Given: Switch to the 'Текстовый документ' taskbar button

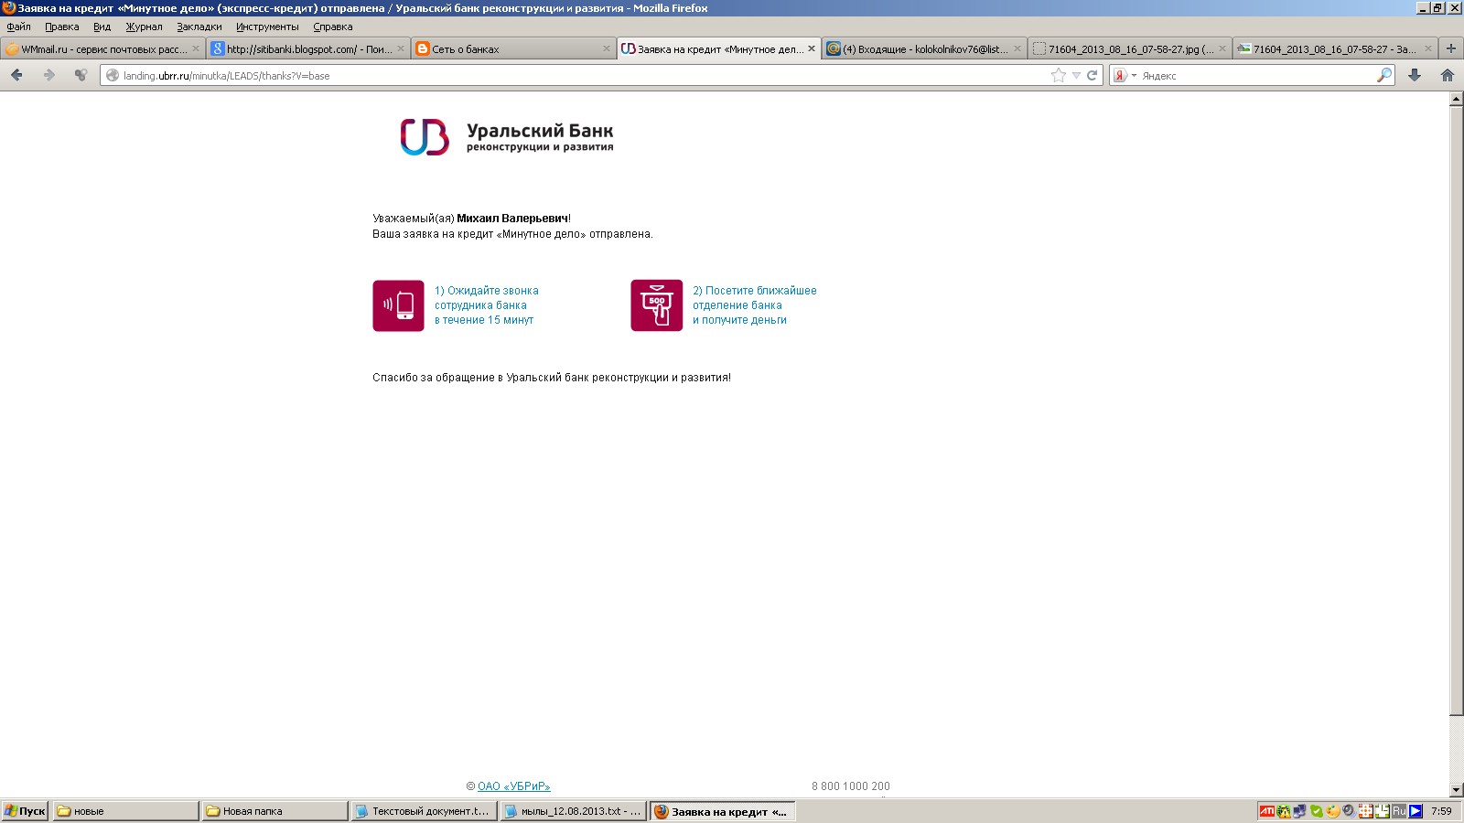Looking at the screenshot, I should (x=424, y=811).
